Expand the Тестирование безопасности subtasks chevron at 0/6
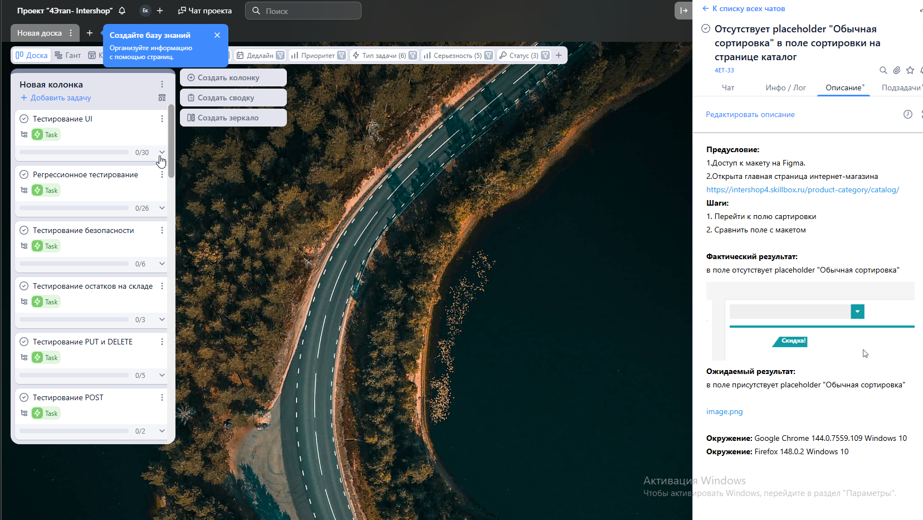 coord(162,264)
